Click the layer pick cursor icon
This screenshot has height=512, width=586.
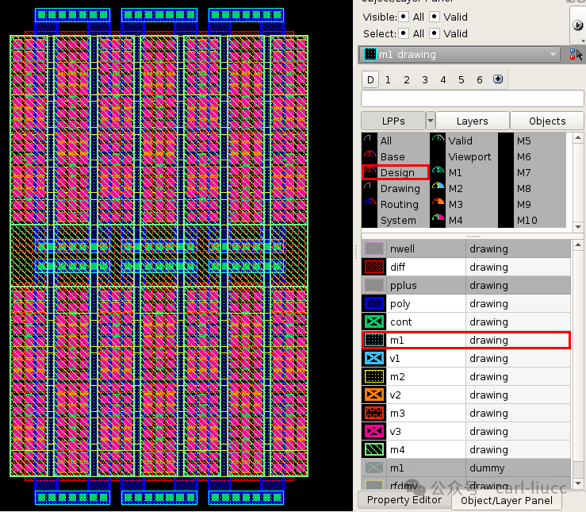(576, 55)
